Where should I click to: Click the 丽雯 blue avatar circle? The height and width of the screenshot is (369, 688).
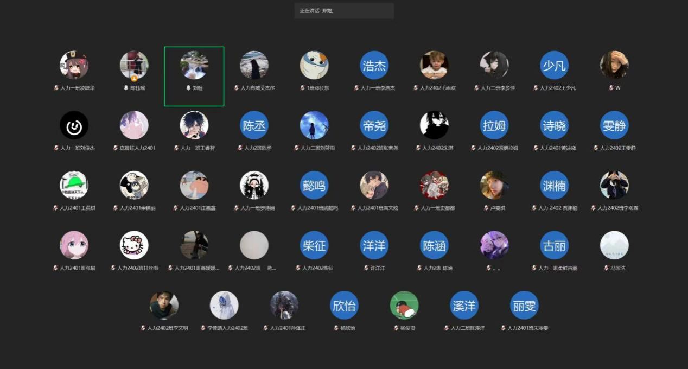pyautogui.click(x=524, y=306)
